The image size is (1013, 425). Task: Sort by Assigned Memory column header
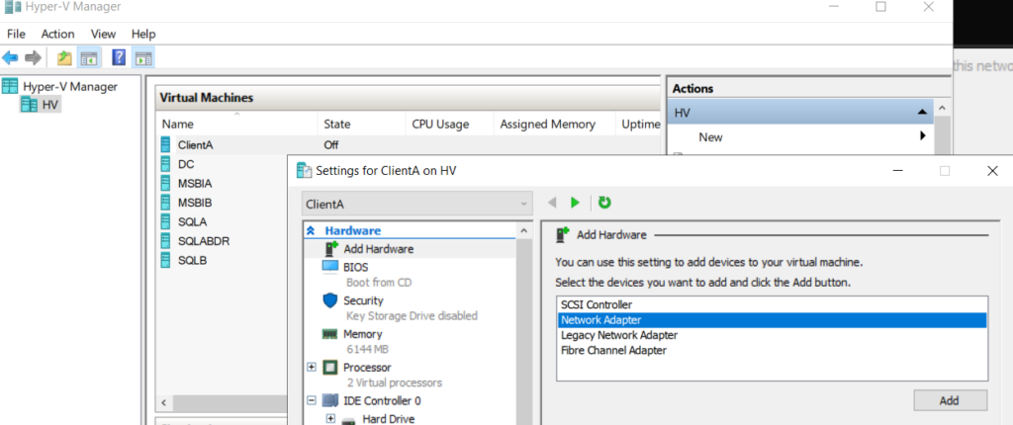click(x=554, y=124)
